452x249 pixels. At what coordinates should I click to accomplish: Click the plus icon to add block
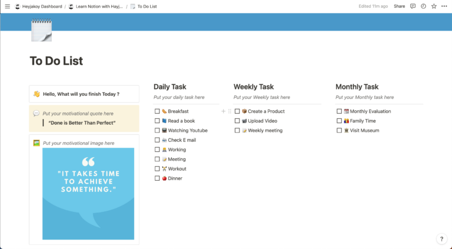pos(223,111)
